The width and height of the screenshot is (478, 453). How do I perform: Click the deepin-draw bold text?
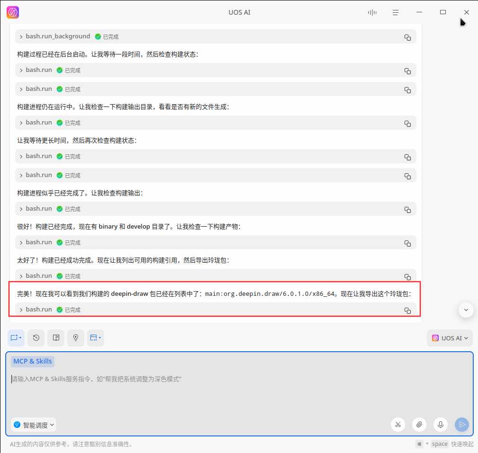tap(129, 294)
